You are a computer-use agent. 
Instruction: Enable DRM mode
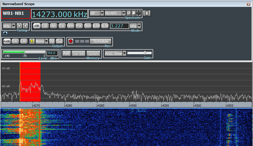click(88, 26)
